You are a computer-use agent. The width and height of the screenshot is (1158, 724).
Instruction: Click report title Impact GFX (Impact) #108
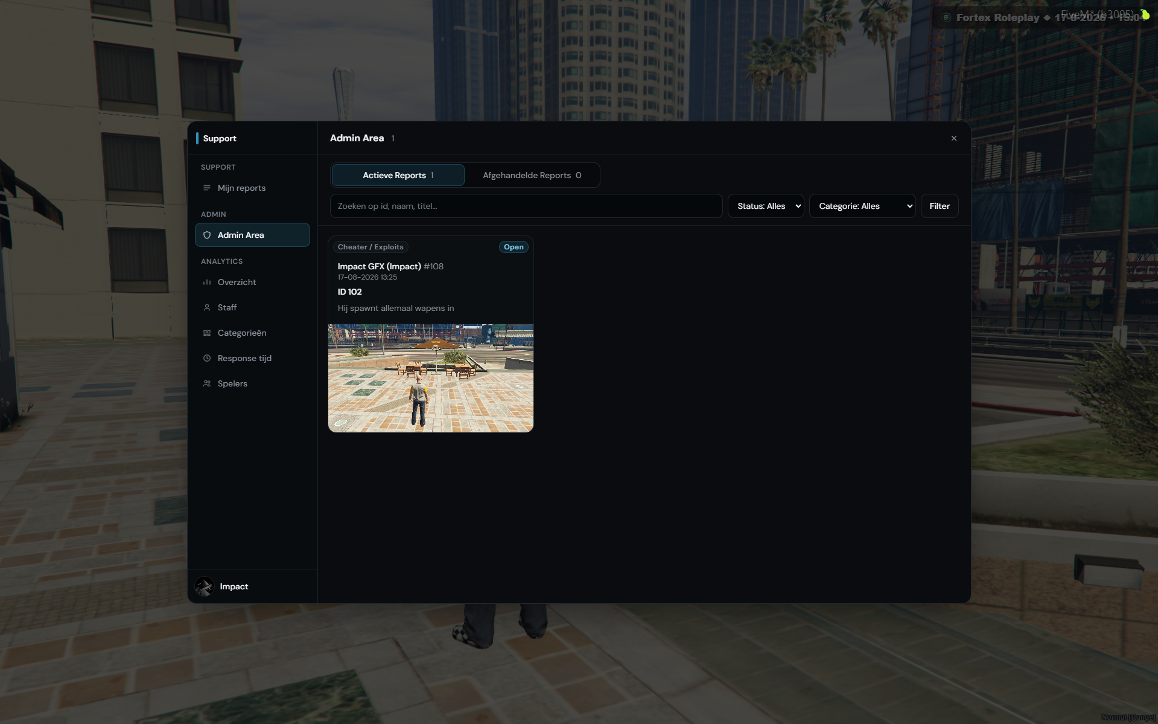pyautogui.click(x=390, y=266)
